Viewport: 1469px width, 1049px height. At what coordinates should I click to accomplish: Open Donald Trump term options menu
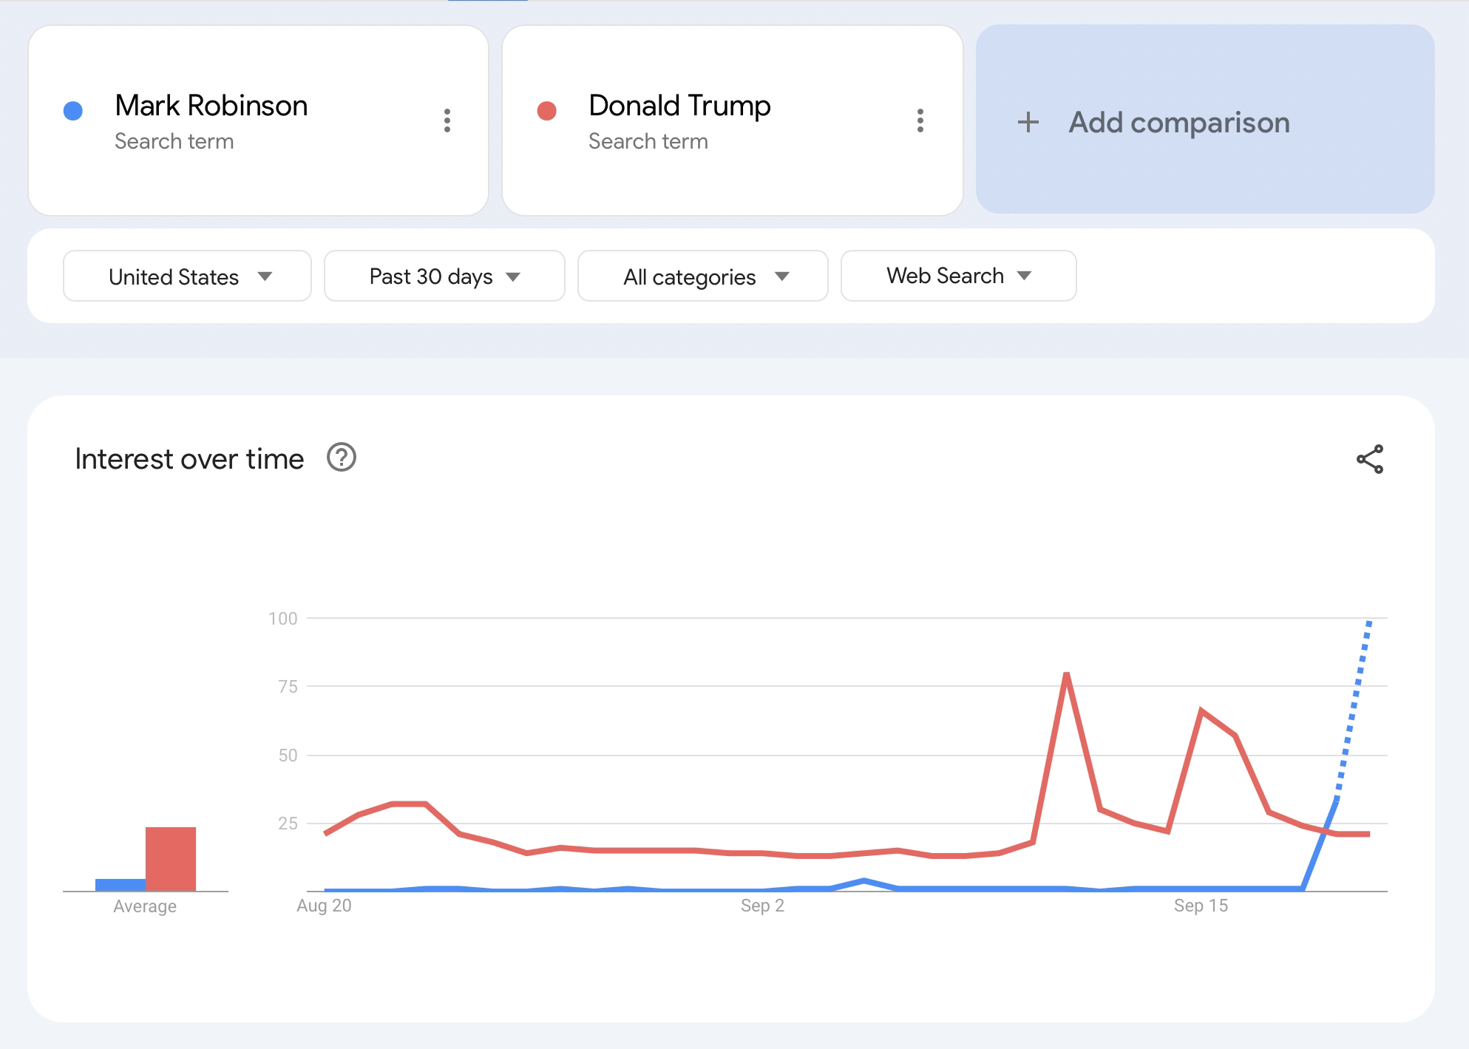tap(920, 120)
